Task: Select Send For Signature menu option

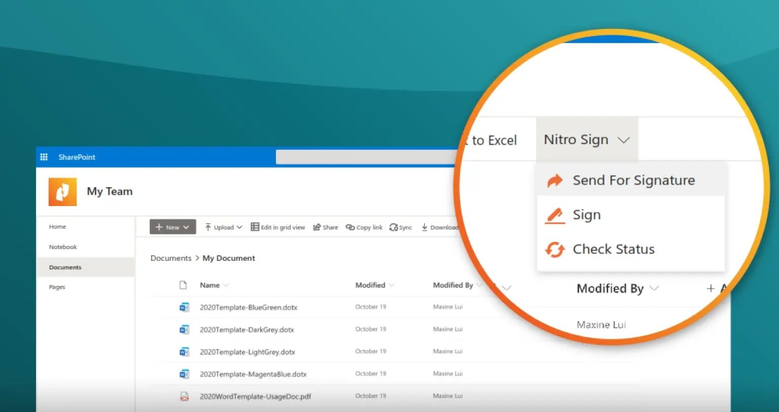Action: click(x=633, y=181)
